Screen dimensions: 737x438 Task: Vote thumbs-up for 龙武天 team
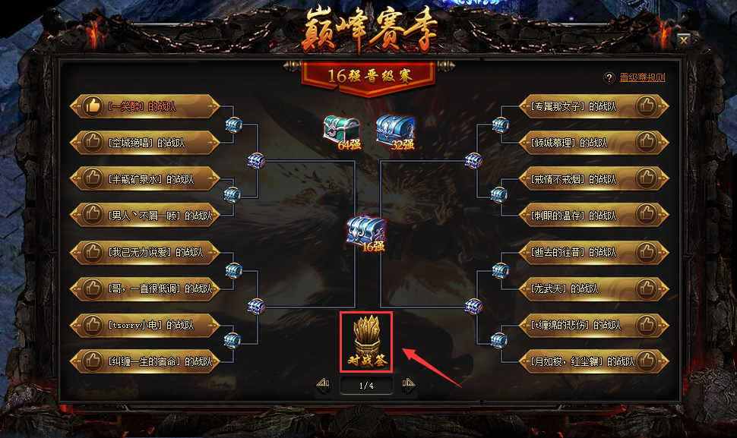click(x=647, y=288)
